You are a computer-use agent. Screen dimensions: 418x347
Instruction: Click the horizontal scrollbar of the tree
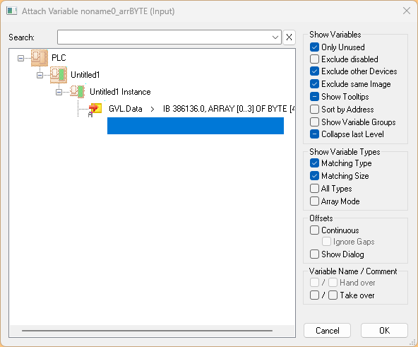tap(147, 331)
